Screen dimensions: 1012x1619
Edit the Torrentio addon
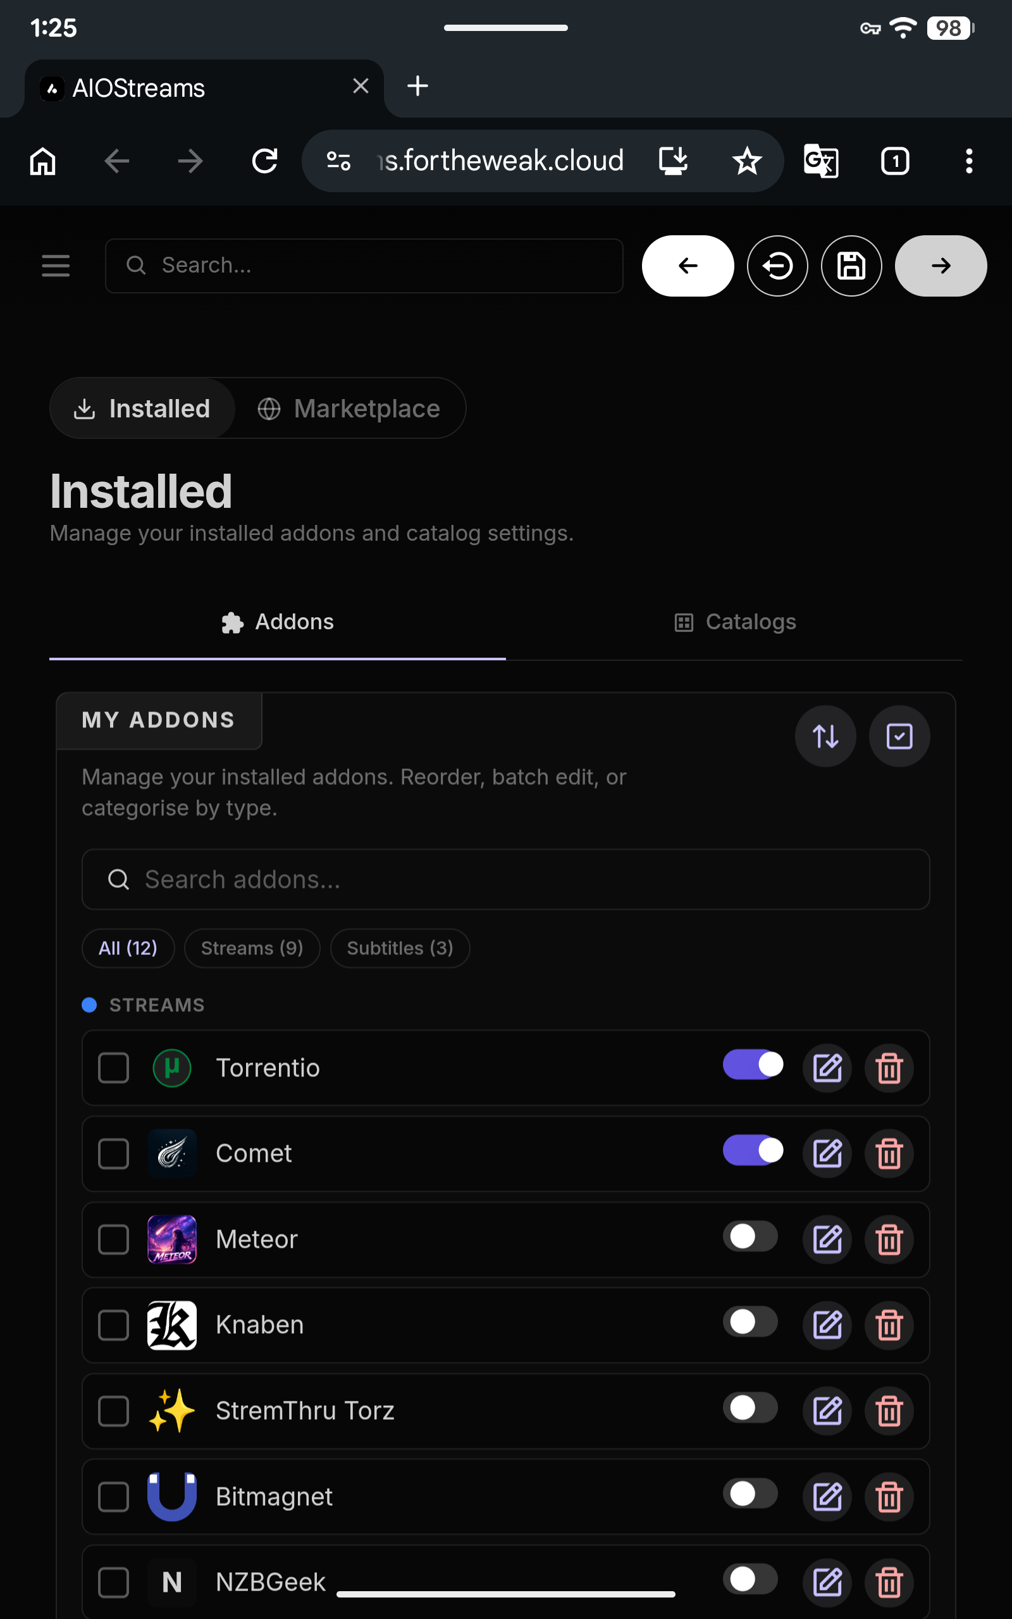(x=827, y=1068)
